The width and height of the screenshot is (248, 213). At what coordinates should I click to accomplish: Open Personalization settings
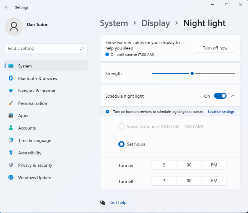click(46, 103)
